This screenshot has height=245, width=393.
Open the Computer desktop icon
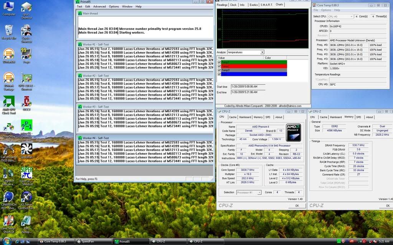tap(9, 8)
